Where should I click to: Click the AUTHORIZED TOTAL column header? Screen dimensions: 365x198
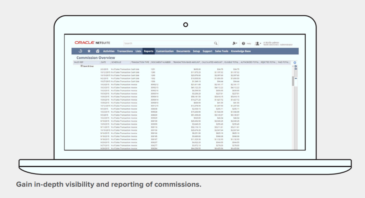[x=250, y=62]
